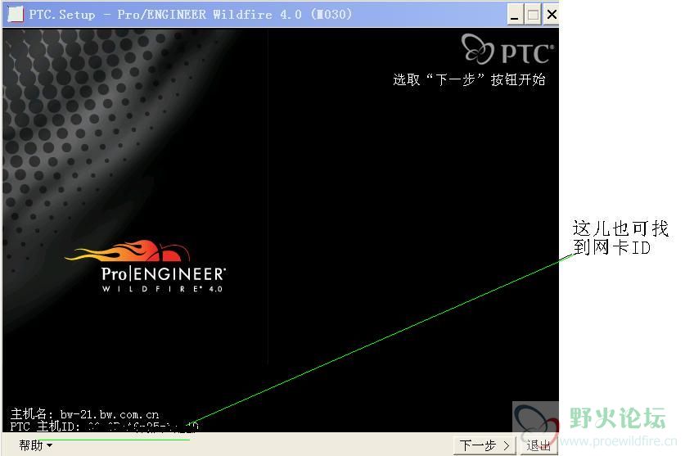
Task: Click the instruction text 选取“下一步”按钮开始
Action: click(x=469, y=79)
